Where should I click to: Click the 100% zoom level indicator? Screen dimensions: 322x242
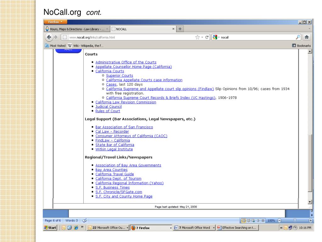tap(271, 221)
